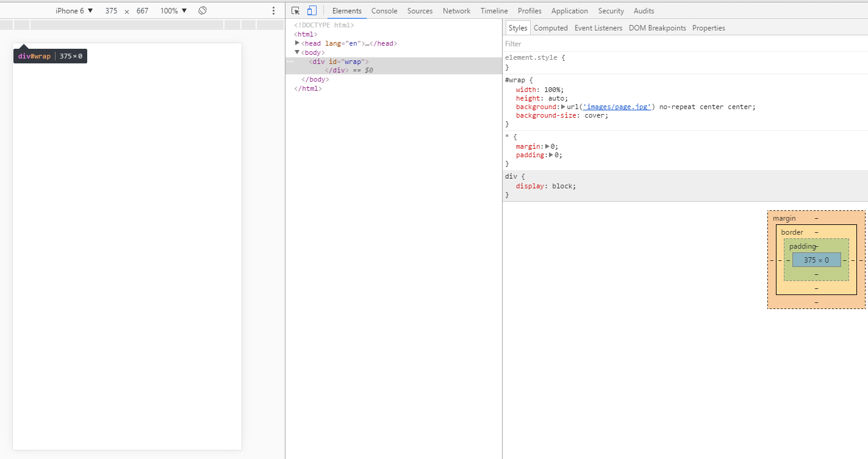The width and height of the screenshot is (868, 459).
Task: Expand the background shorthand property
Action: point(563,107)
